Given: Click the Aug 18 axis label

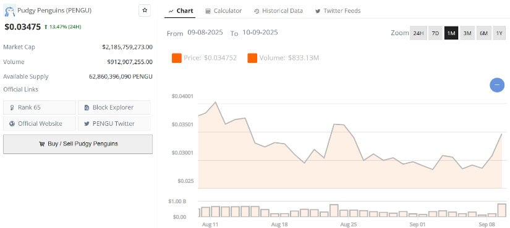Looking at the screenshot, I should (279, 224).
